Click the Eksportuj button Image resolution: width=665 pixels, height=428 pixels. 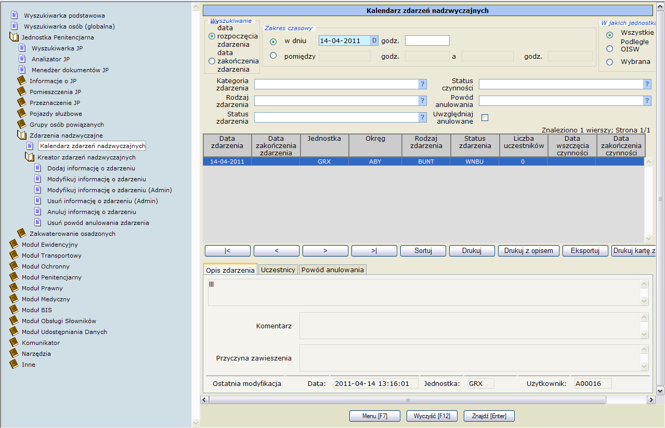pyautogui.click(x=585, y=251)
